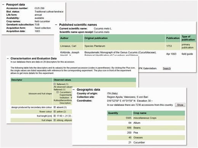Select the ITA (Italy) country of origin
Image resolution: width=198 pixels, height=148 pixels.
pyautogui.click(x=112, y=93)
